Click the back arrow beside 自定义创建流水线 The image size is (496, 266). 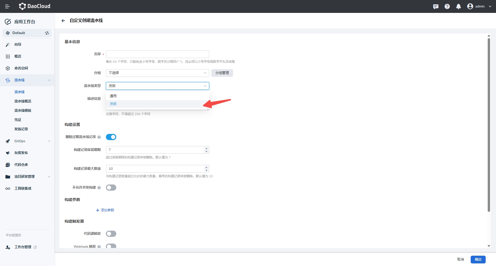coord(63,21)
